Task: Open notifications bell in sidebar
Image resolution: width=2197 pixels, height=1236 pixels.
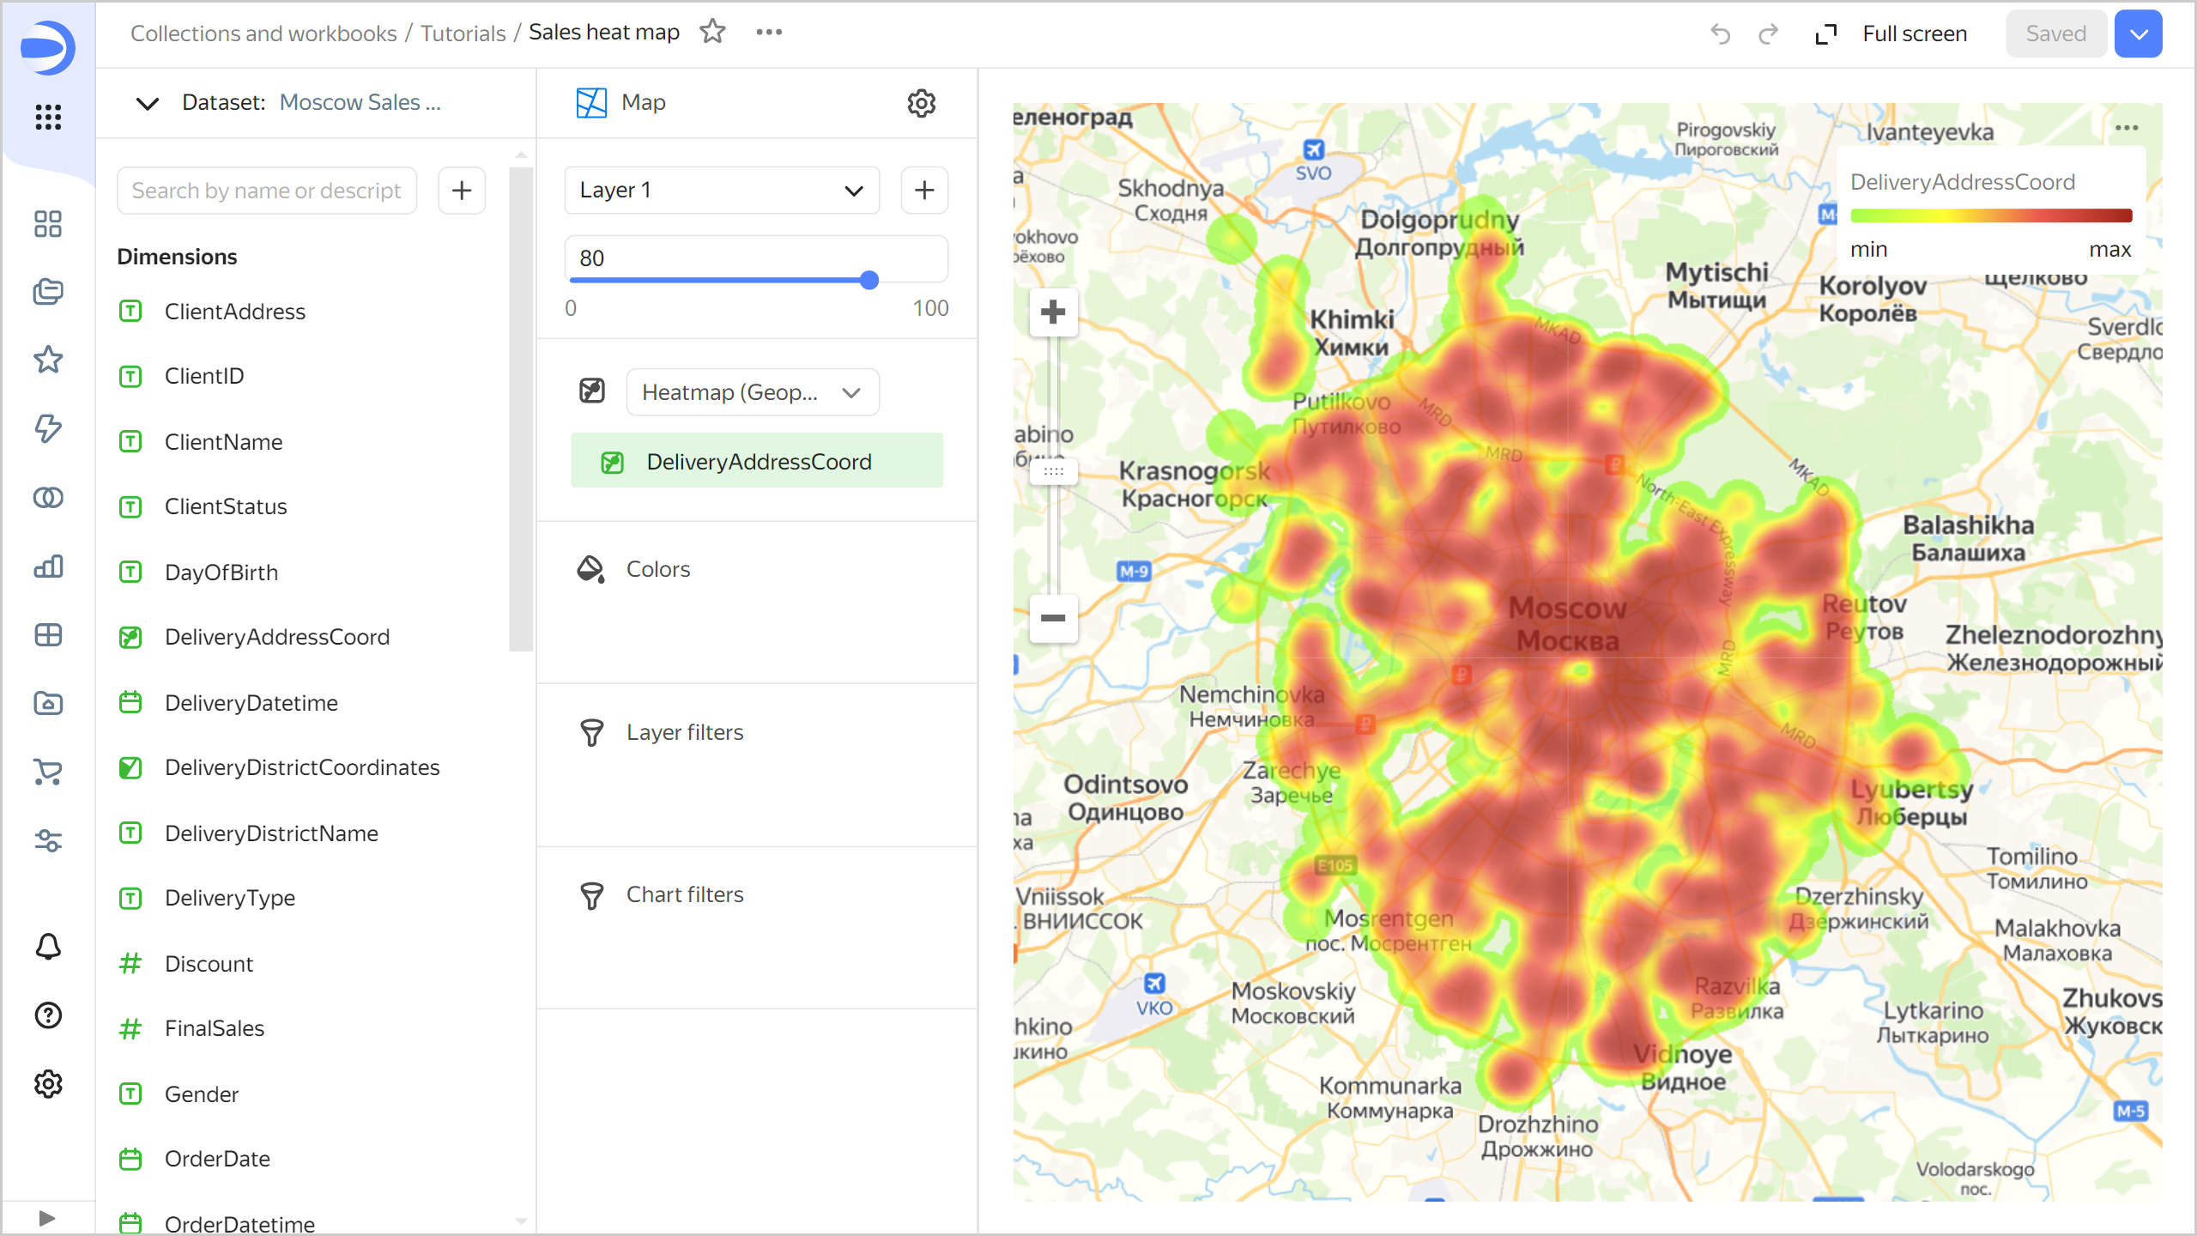Action: tap(48, 947)
